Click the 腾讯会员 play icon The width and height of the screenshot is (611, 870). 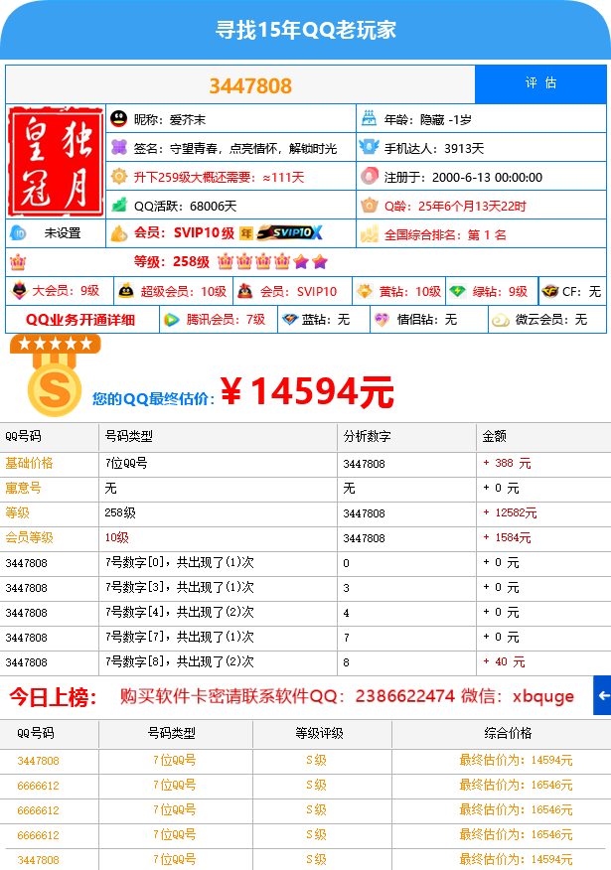[172, 320]
